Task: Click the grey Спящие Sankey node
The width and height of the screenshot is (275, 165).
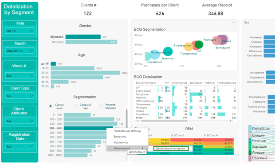Action: (250, 135)
